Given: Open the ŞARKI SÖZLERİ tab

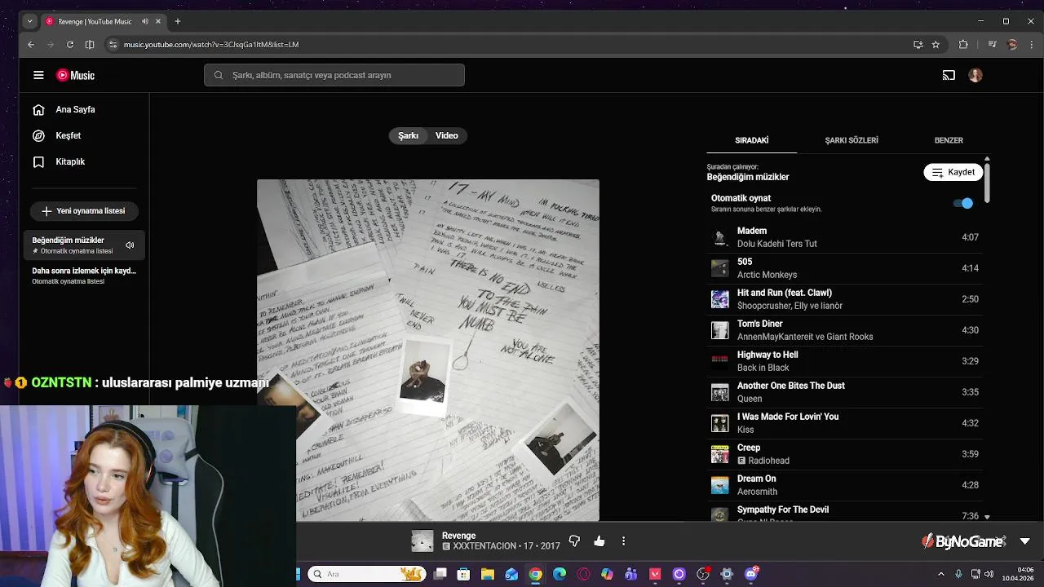Looking at the screenshot, I should tap(852, 140).
